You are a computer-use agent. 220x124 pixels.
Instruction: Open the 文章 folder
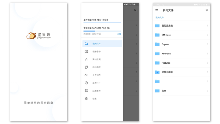[x=182, y=91]
